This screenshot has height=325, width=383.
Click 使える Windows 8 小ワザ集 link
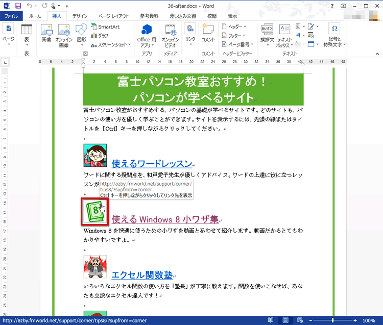(165, 219)
